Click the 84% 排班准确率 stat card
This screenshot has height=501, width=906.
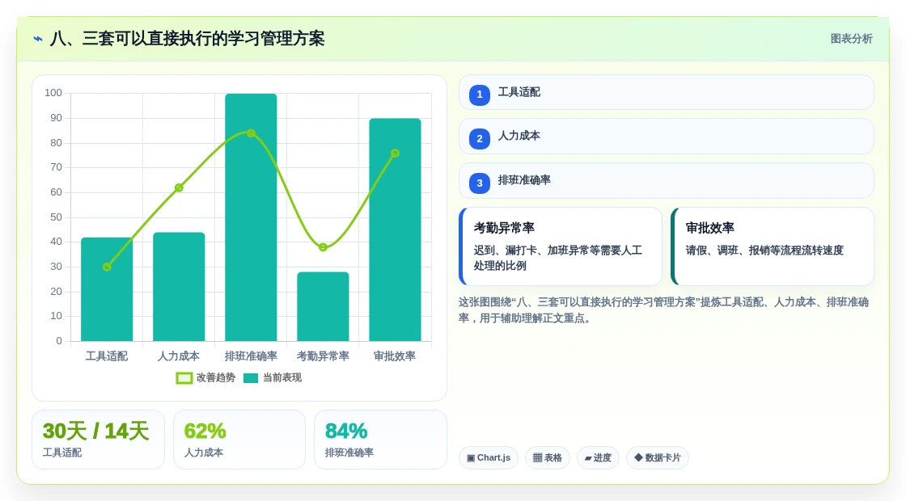380,440
